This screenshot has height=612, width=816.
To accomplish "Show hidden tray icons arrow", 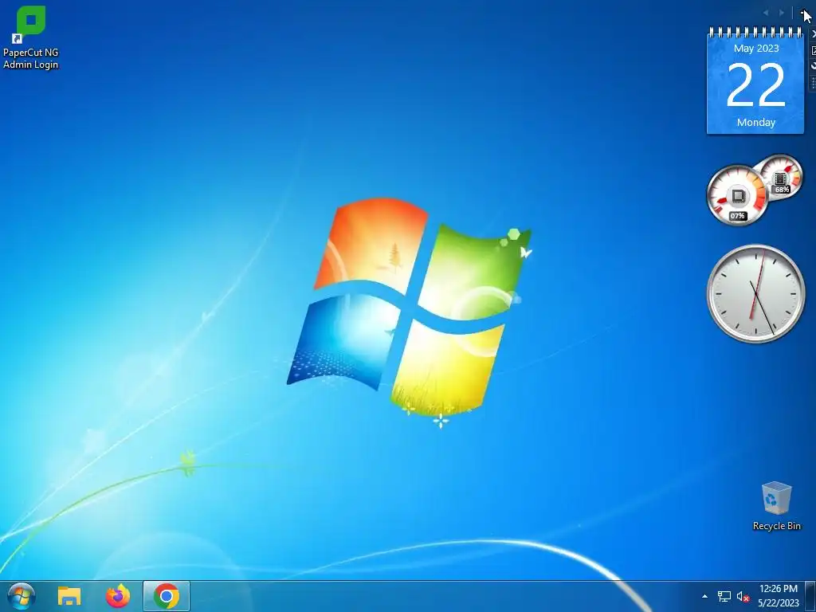I will pos(704,596).
